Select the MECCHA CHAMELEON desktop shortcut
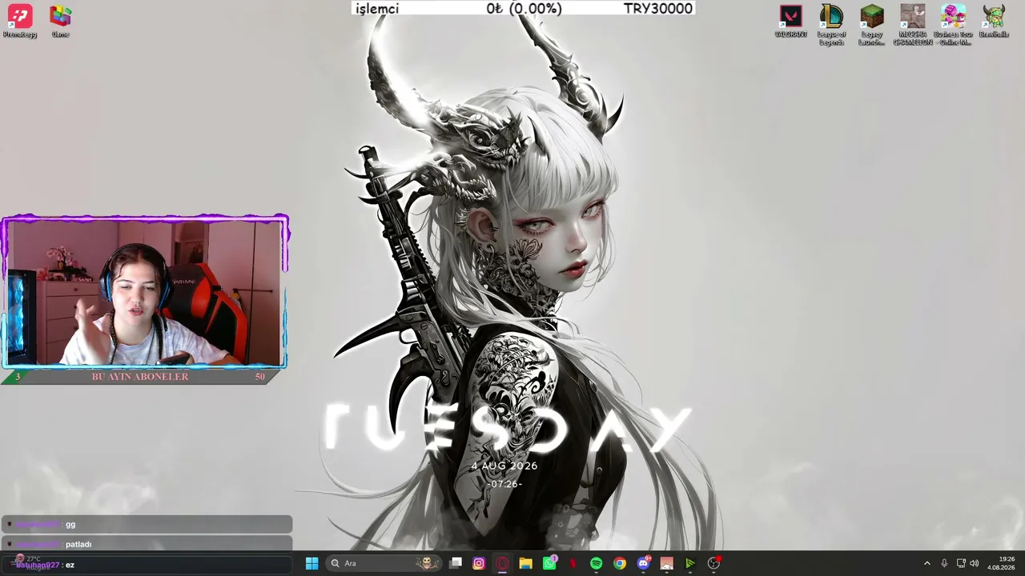This screenshot has height=576, width=1025. tap(912, 25)
